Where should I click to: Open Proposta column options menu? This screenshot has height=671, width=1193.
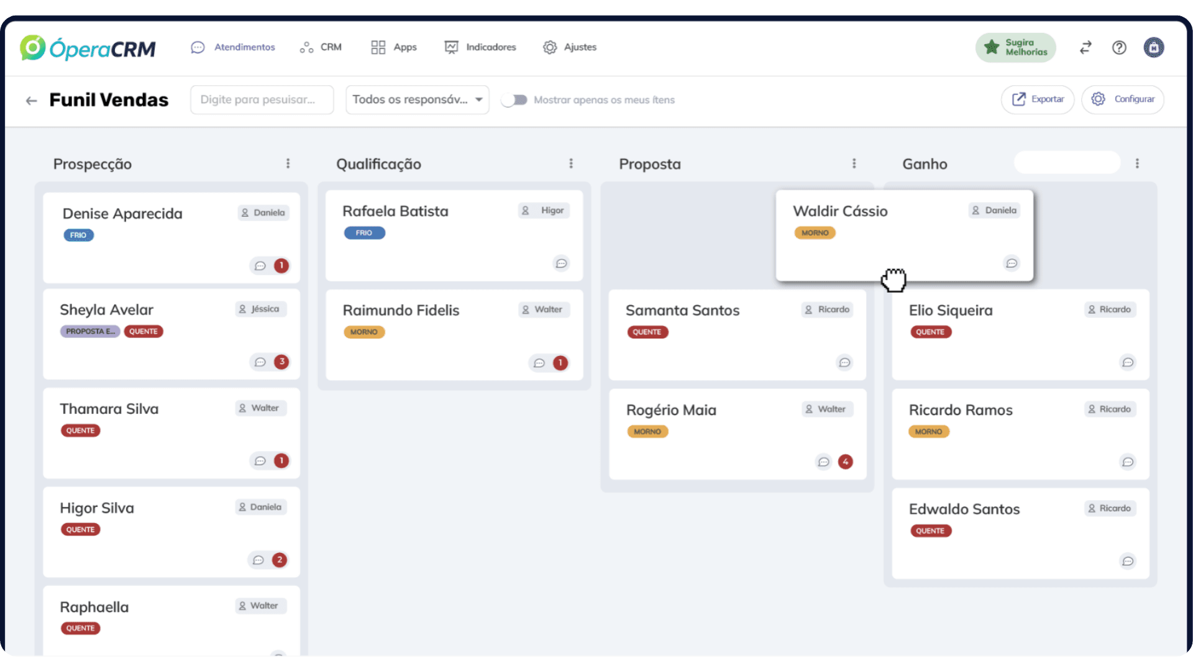pyautogui.click(x=854, y=163)
